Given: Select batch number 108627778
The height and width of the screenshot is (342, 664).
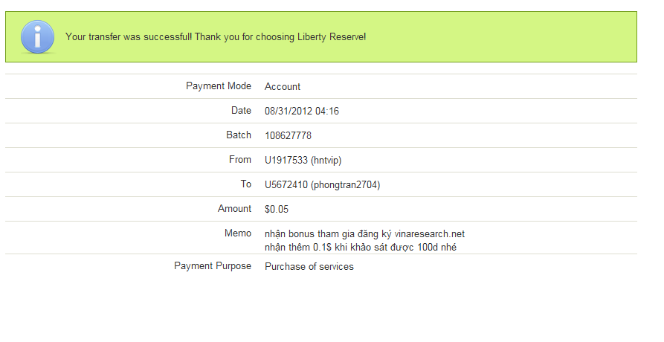Looking at the screenshot, I should click(x=288, y=136).
